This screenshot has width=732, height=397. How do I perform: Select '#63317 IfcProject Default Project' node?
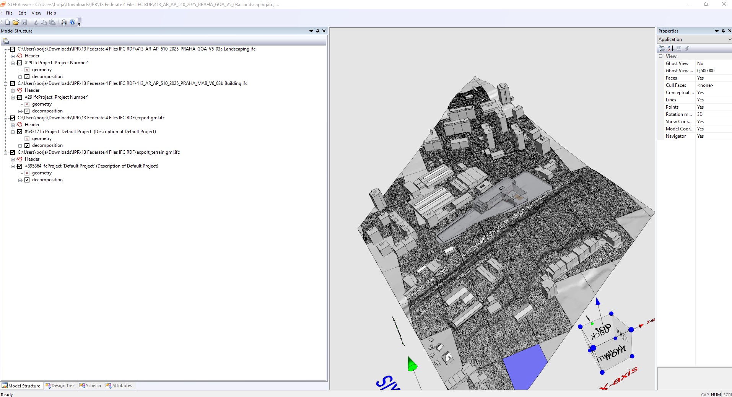pyautogui.click(x=90, y=132)
